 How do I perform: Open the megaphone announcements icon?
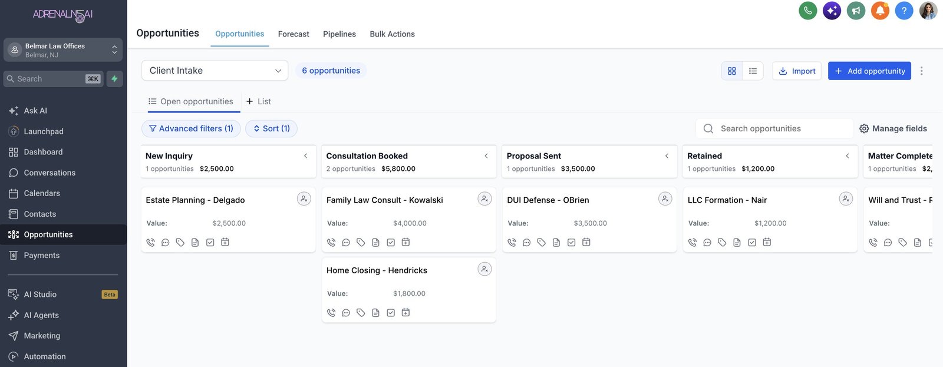pos(856,10)
